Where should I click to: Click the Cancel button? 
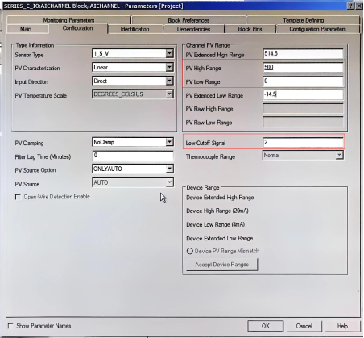coord(304,326)
